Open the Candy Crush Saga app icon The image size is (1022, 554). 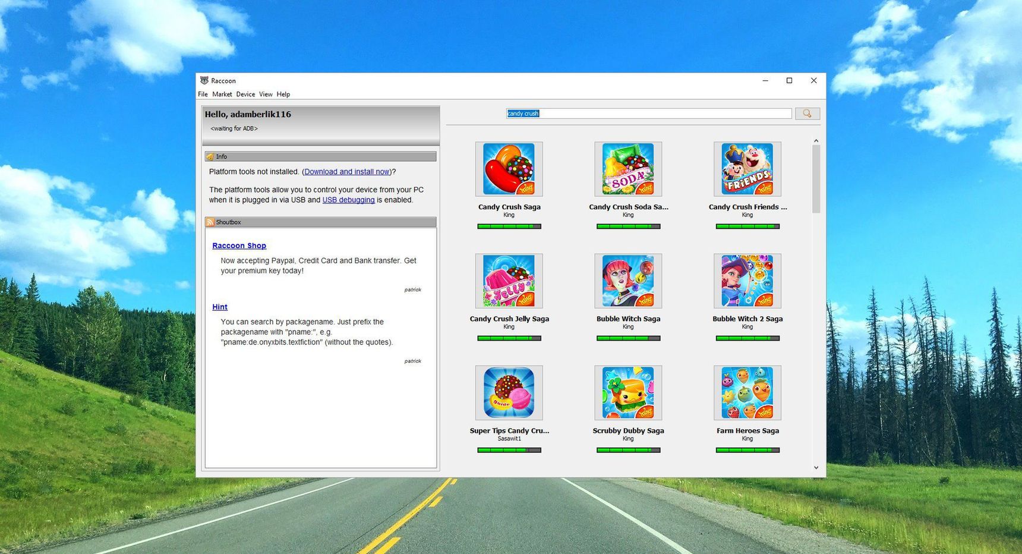tap(509, 169)
